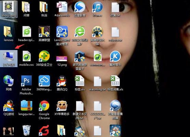190x137 pixels.
Task: Click the 网络 network icon
Action: [x=8, y=80]
